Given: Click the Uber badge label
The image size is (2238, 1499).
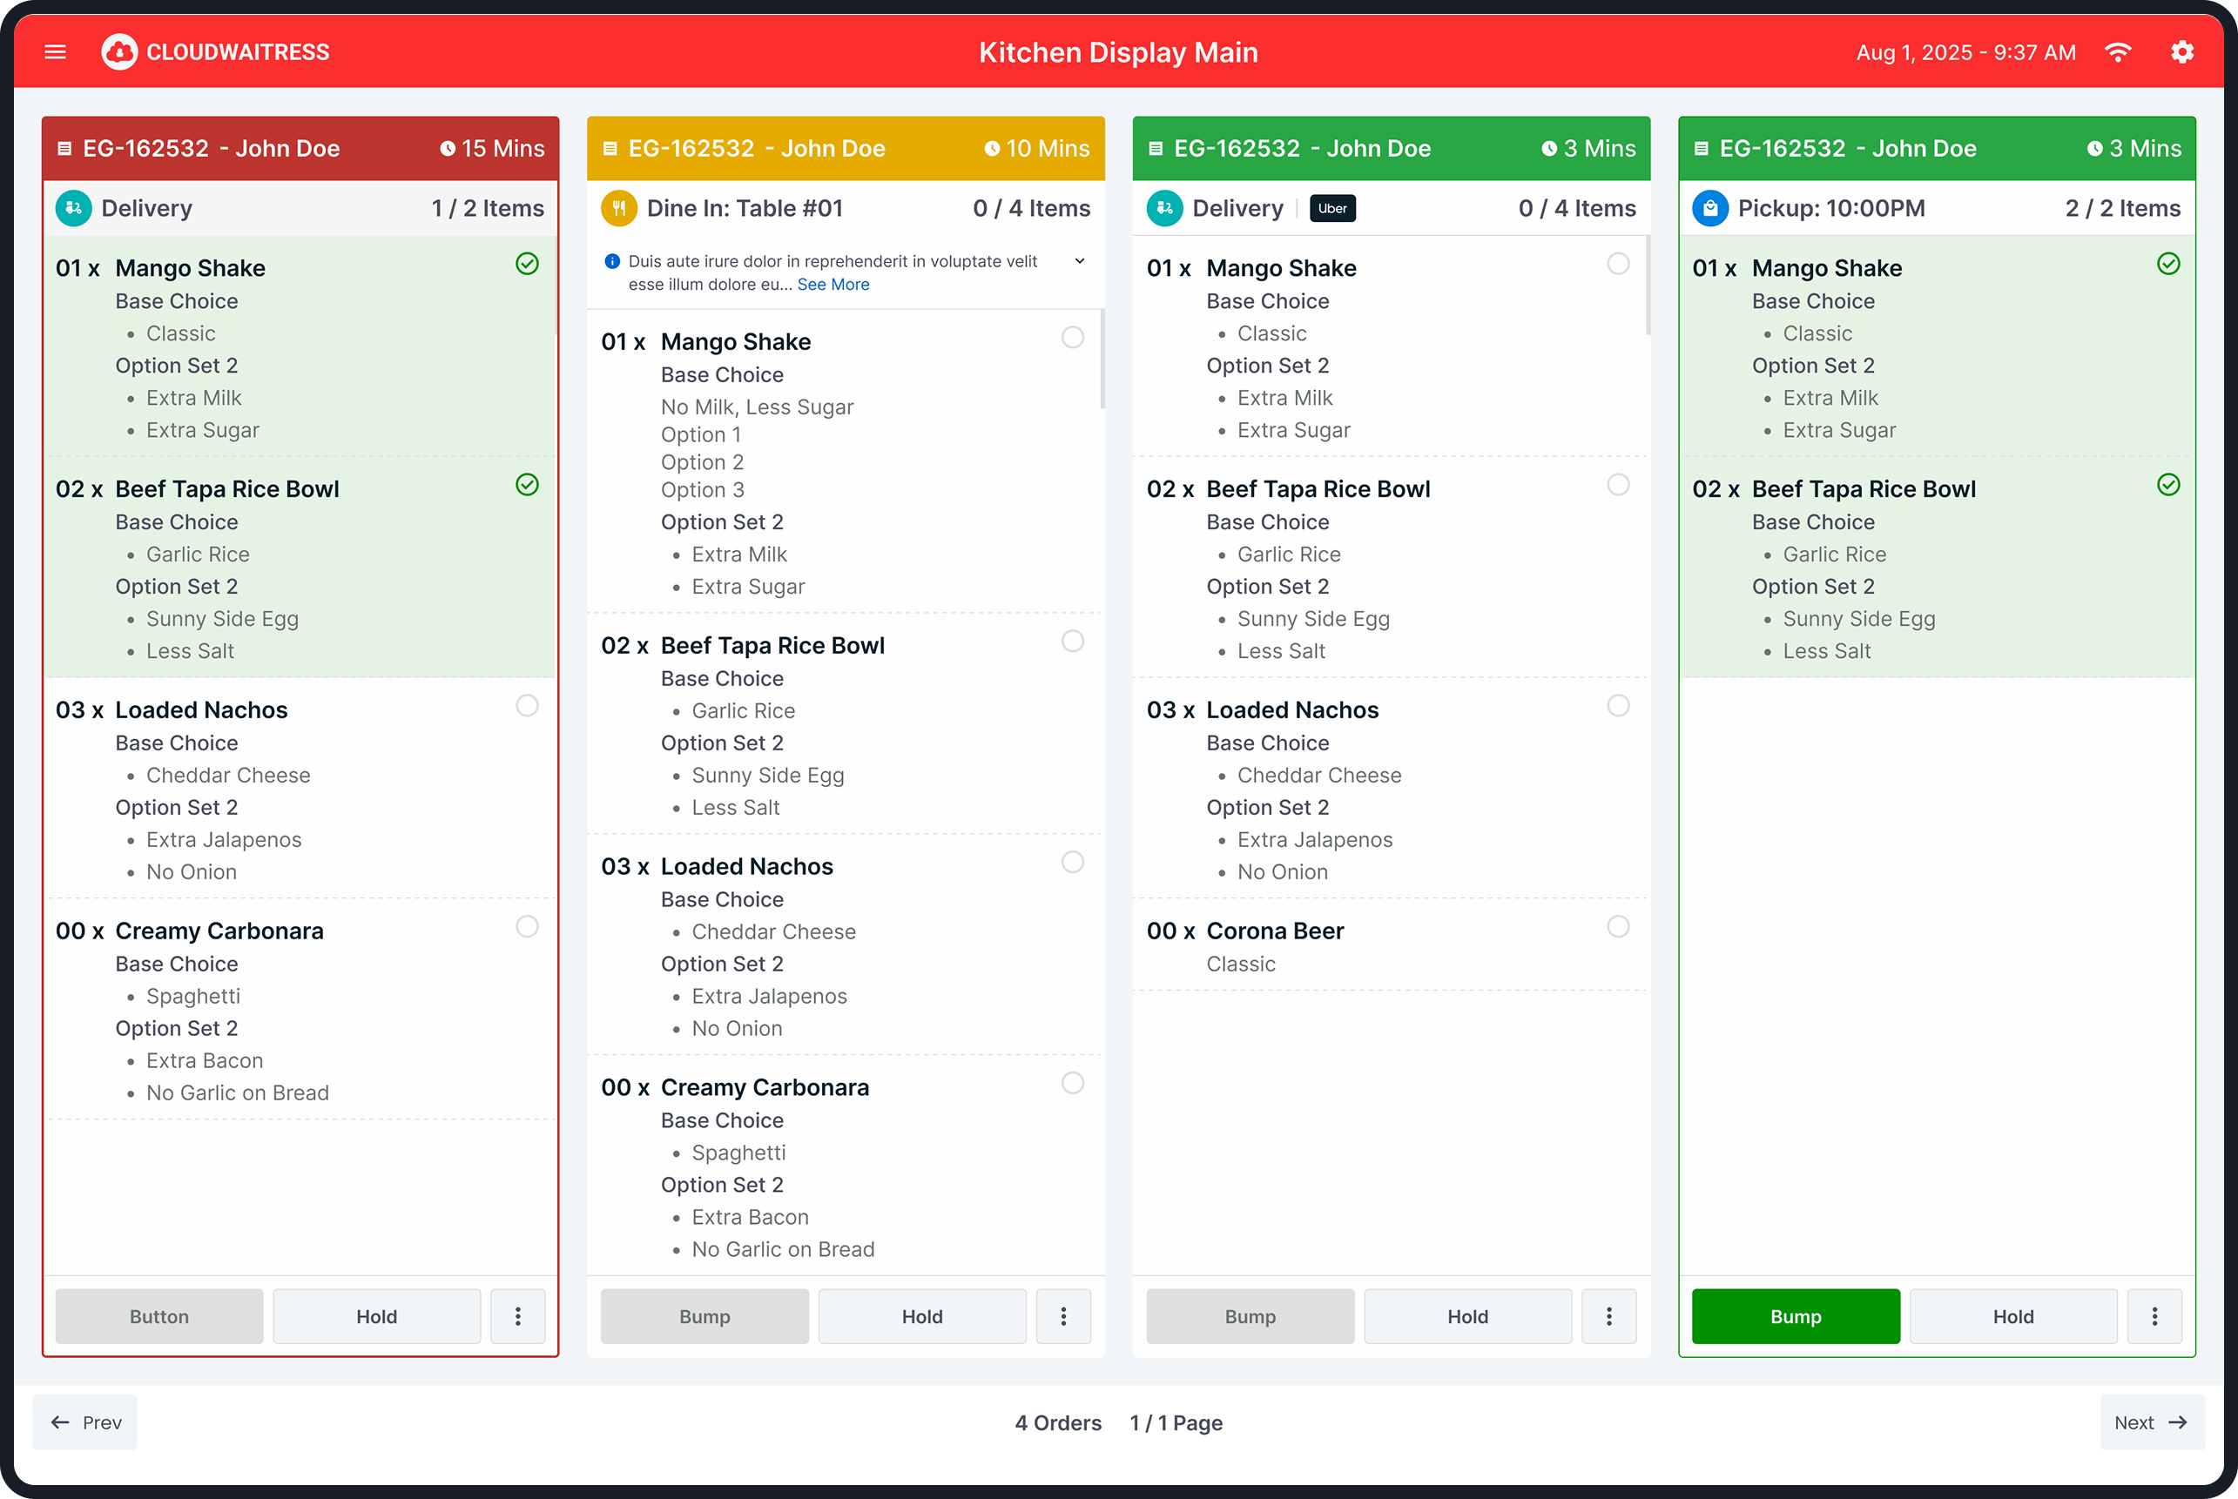Looking at the screenshot, I should 1332,208.
